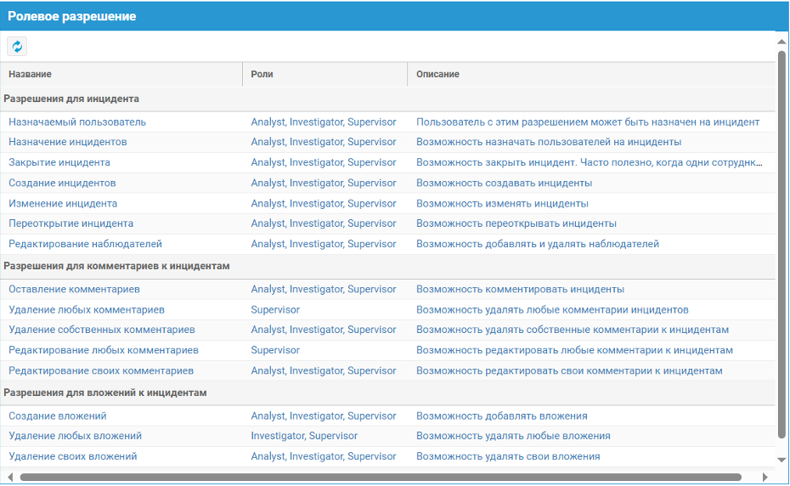Select the Редактирование наблюдателей link

(85, 245)
